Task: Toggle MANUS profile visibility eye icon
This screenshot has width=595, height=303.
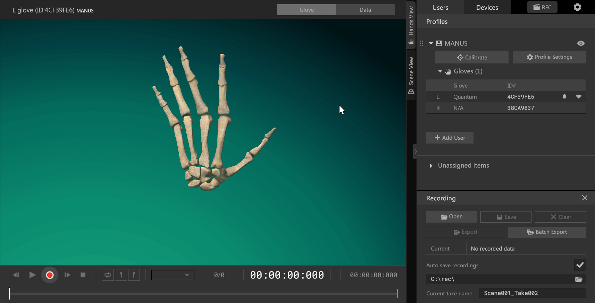Action: (x=581, y=43)
